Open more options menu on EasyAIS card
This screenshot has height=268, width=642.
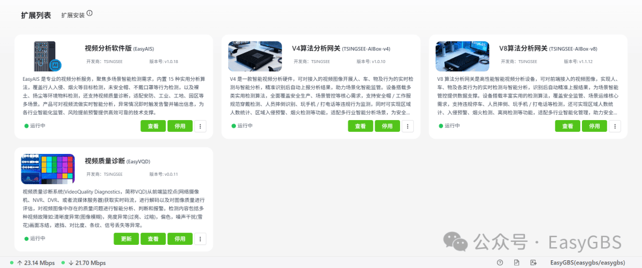pyautogui.click(x=200, y=126)
